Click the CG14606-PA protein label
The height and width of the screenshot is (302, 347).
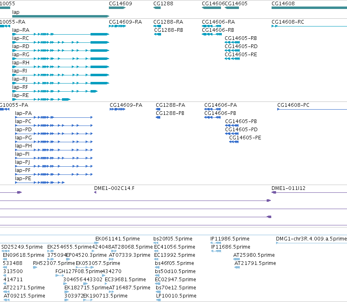221,105
